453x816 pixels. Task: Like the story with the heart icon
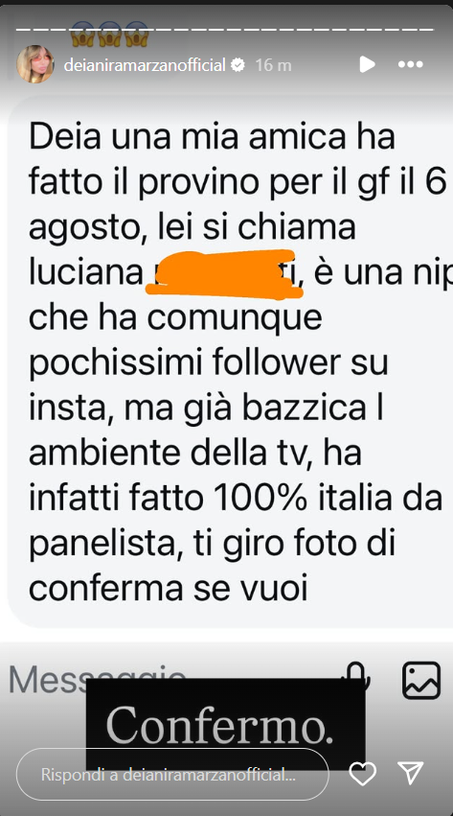coord(363,774)
